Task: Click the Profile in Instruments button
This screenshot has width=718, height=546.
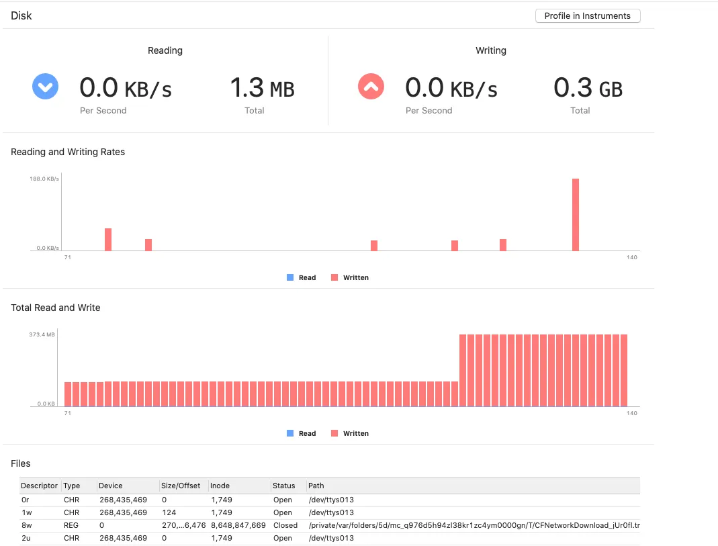Action: point(588,15)
